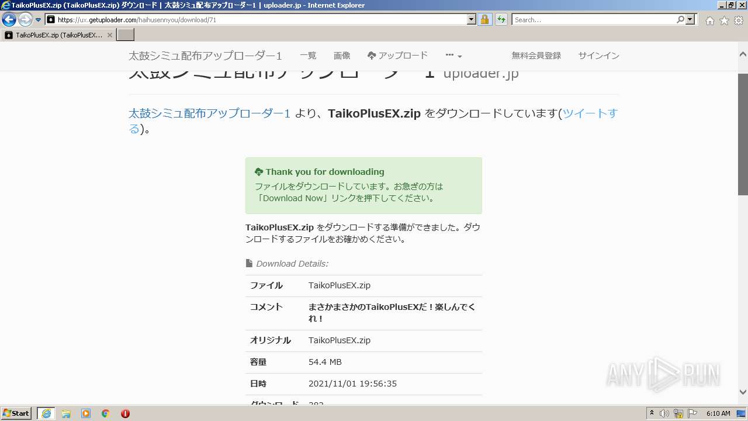Viewport: 748px width, 421px height.
Task: Click the 太鼓シミュ配布アップローダー1 navbar brand
Action: [x=205, y=56]
